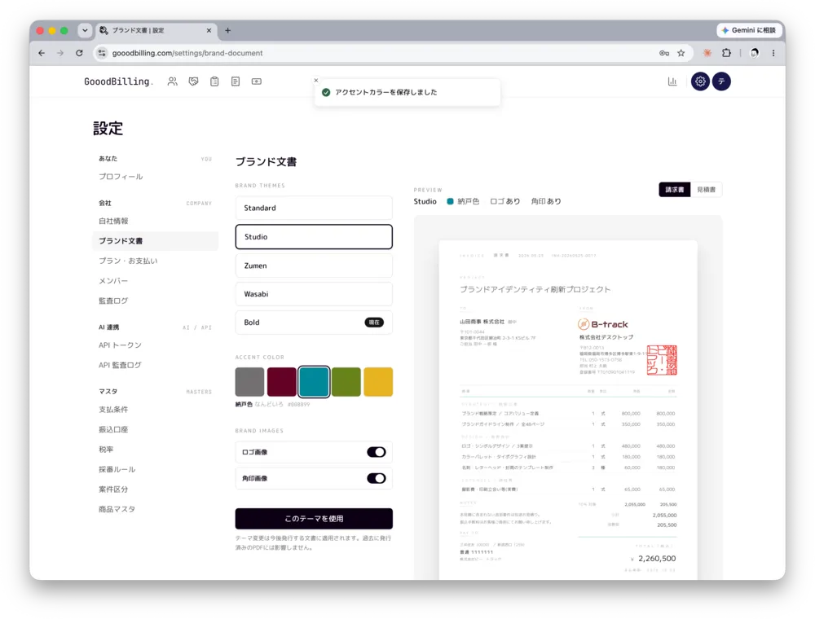Click the orange extension icon in toolbar
Viewport: 815px width, 619px height.
[707, 53]
